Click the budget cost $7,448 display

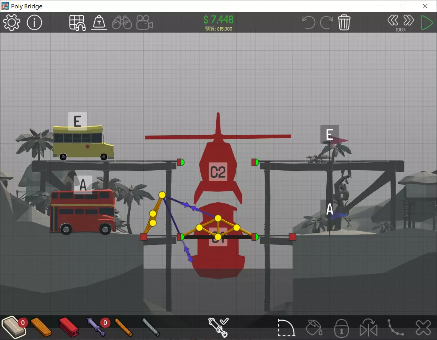218,20
